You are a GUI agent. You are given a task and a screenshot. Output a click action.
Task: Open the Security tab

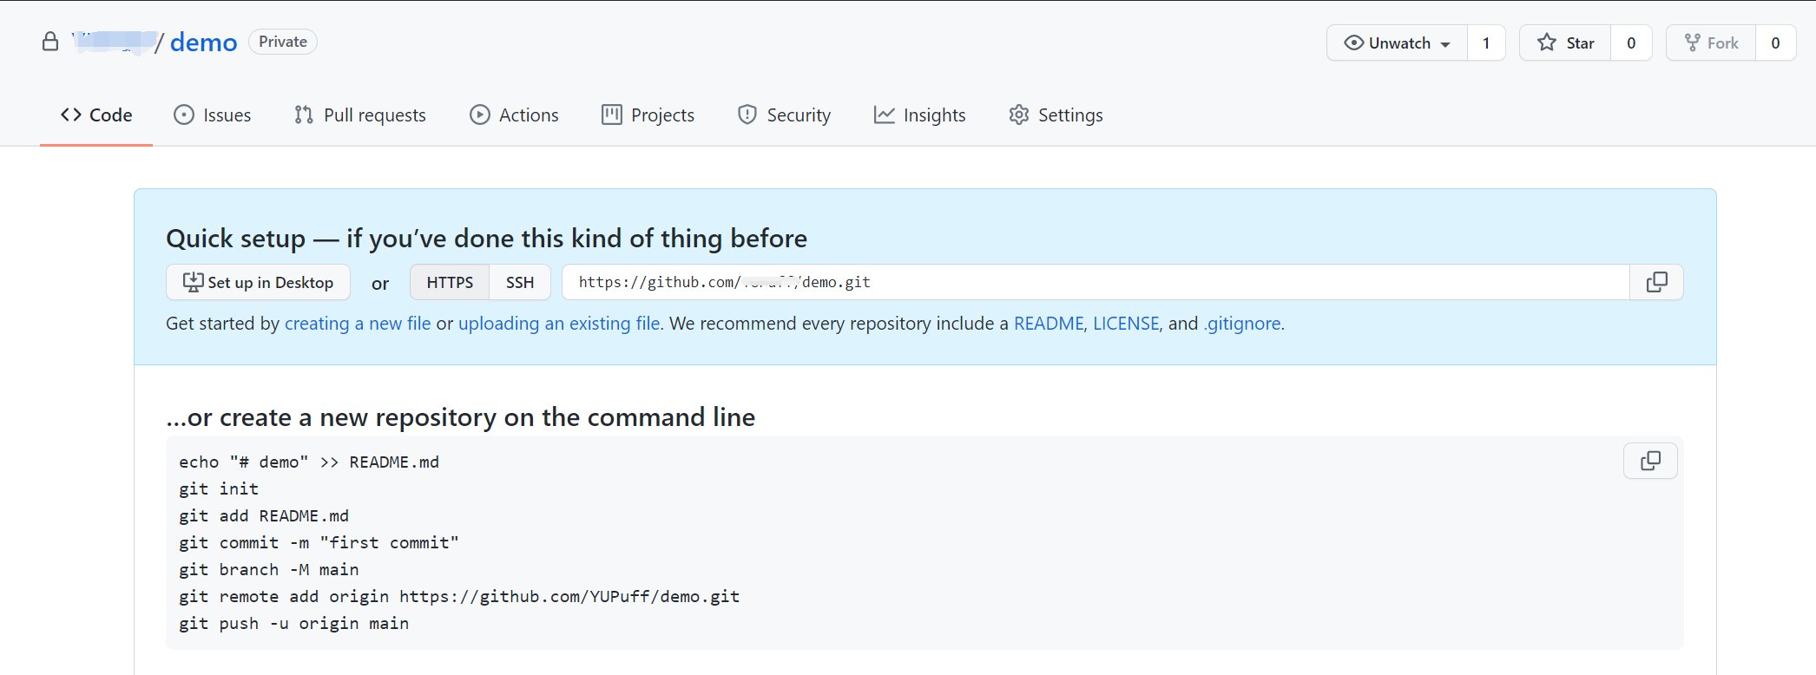pos(784,115)
